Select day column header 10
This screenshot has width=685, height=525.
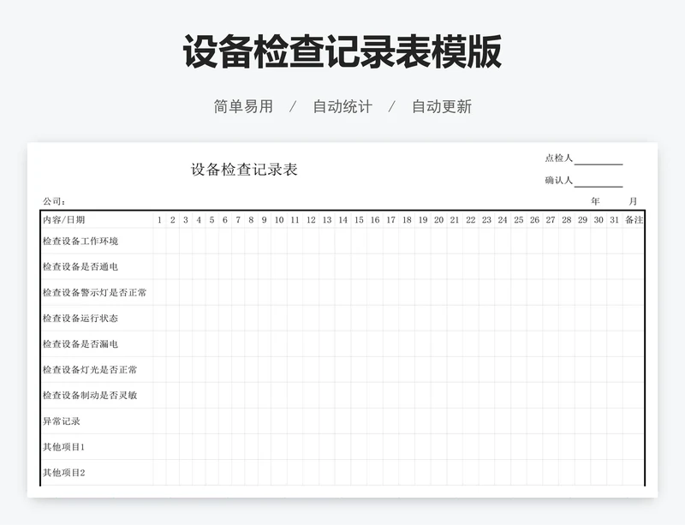click(279, 220)
